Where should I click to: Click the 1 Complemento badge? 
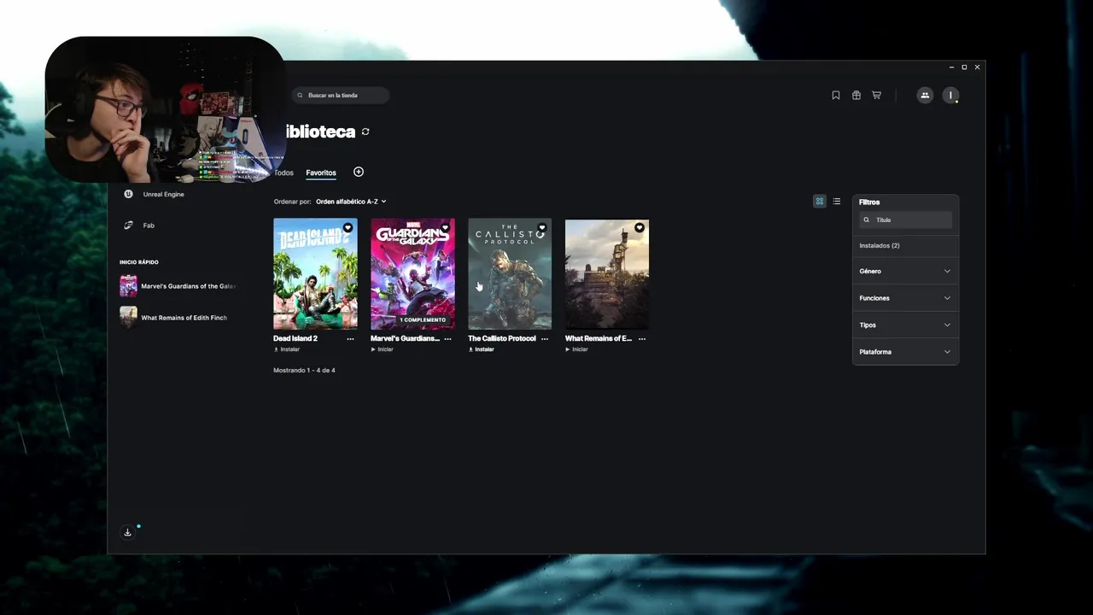click(423, 320)
